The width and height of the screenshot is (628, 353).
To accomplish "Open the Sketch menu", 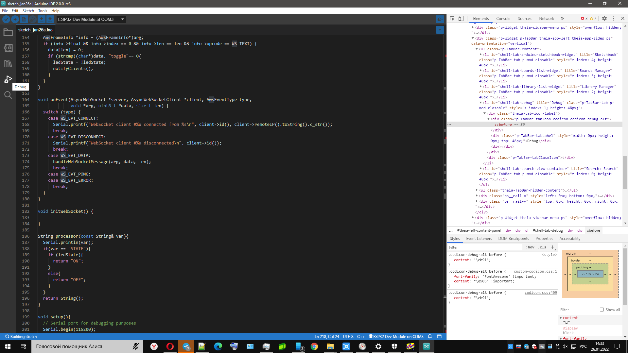I will (28, 11).
